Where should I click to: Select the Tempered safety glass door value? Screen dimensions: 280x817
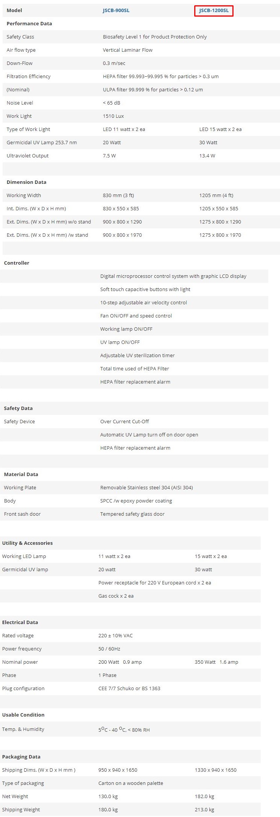[x=132, y=514]
